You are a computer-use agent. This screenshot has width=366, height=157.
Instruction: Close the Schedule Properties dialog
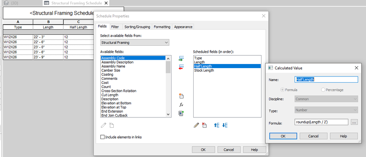(x=264, y=16)
